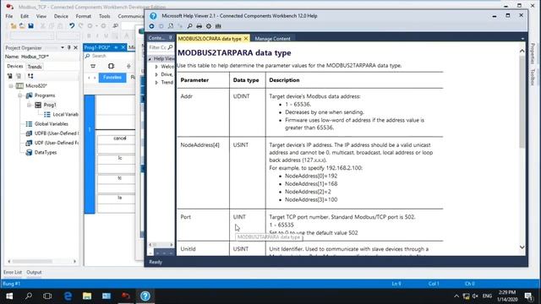Open Task View on taskbar
The image size is (541, 304).
47,296
